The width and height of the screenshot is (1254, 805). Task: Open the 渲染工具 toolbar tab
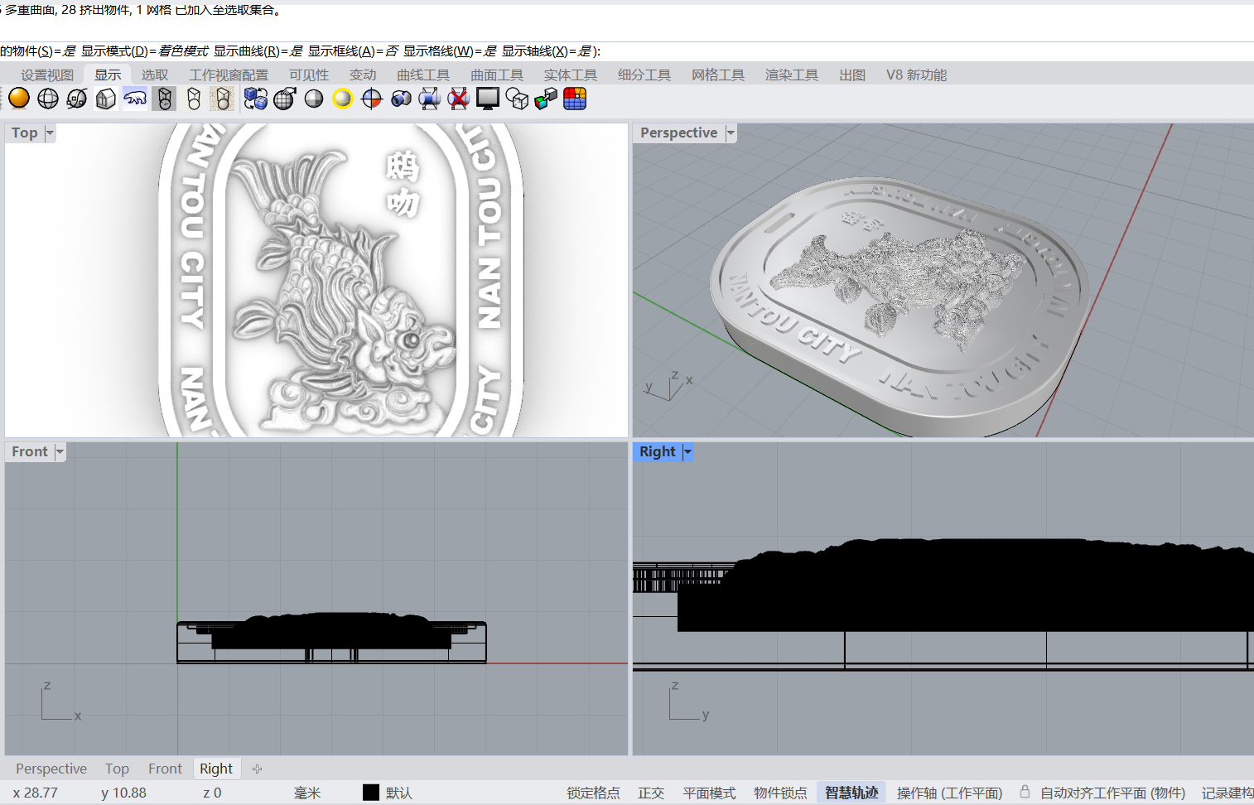(x=791, y=75)
